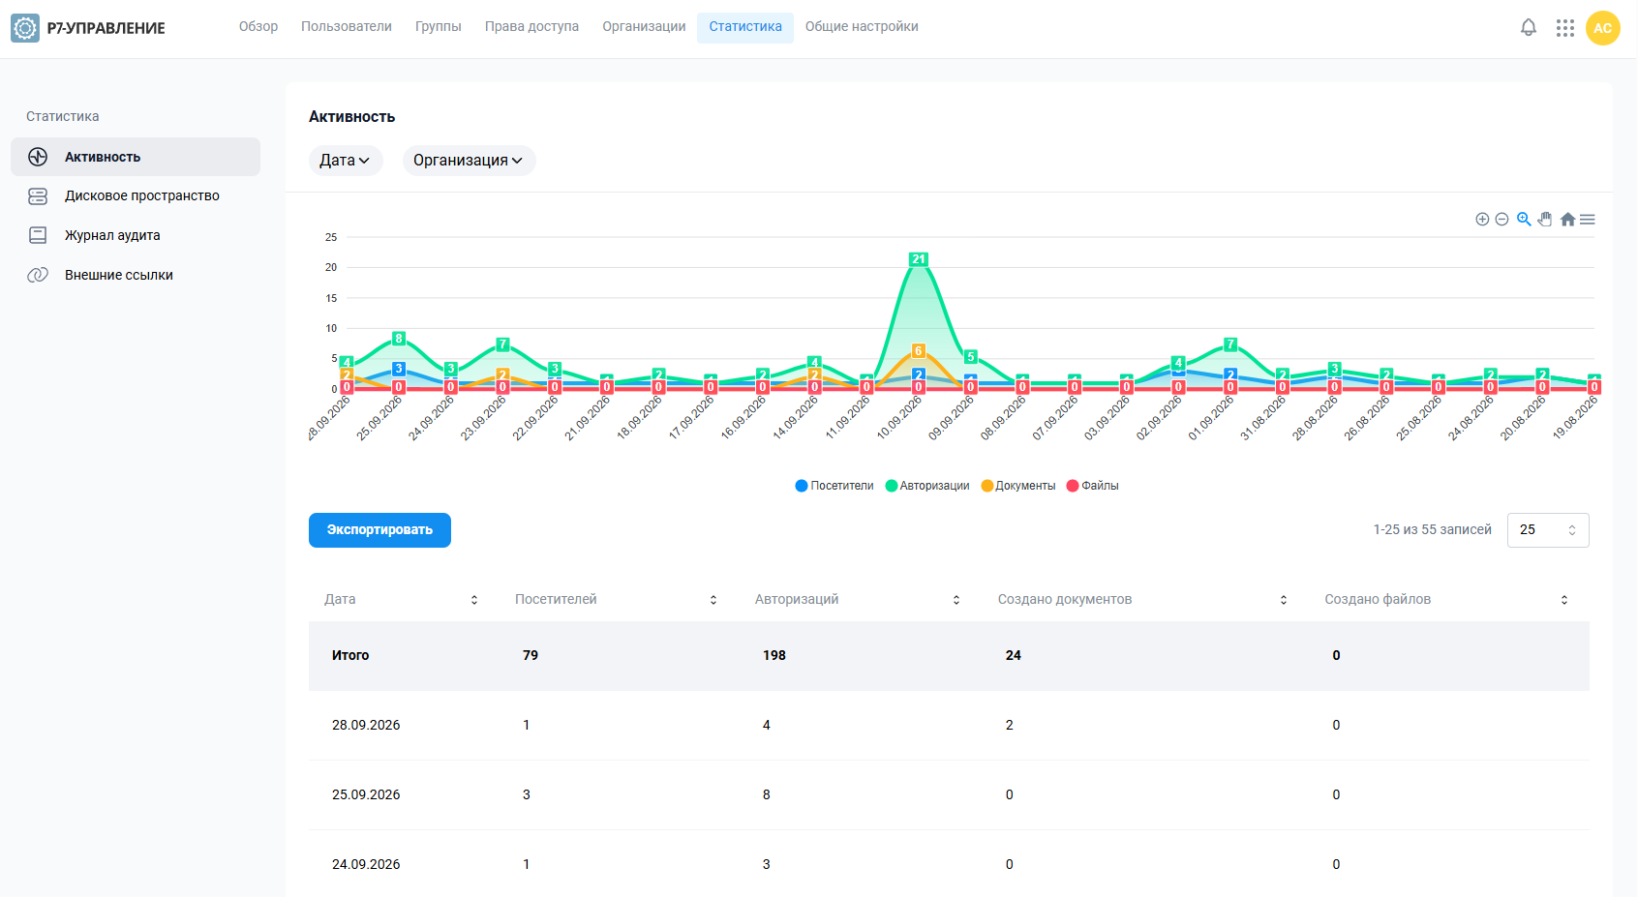Toggle Посетители series in legend

[834, 486]
